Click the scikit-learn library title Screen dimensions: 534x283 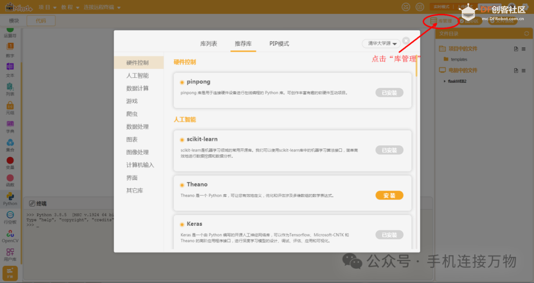coord(202,139)
